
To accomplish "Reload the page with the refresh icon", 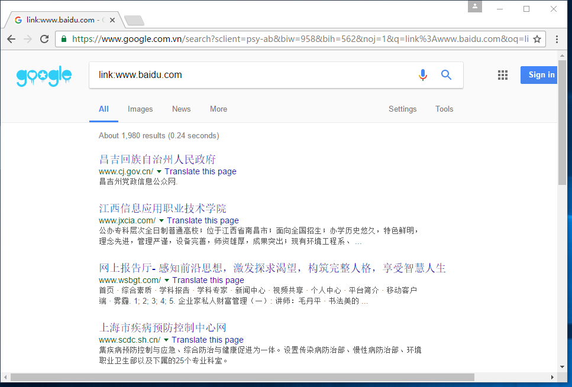I will coord(44,39).
